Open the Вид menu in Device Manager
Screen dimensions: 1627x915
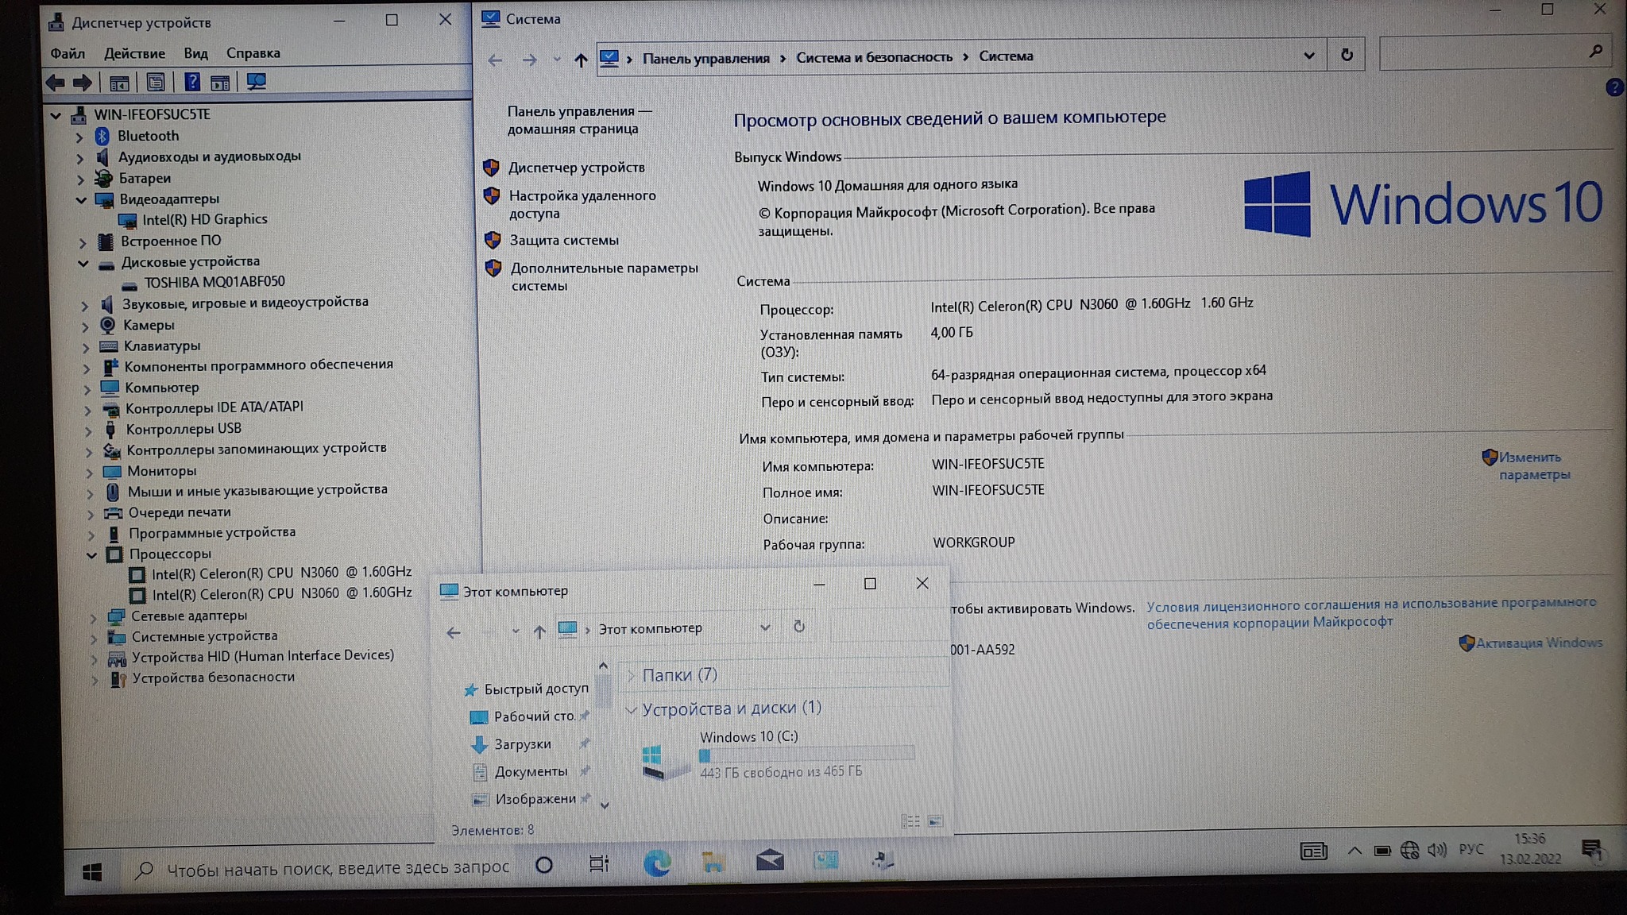point(195,53)
